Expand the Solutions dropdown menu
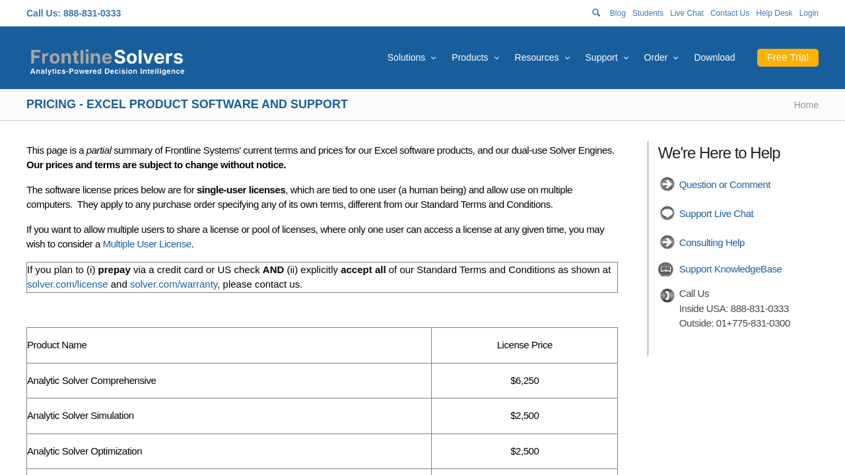 click(411, 57)
